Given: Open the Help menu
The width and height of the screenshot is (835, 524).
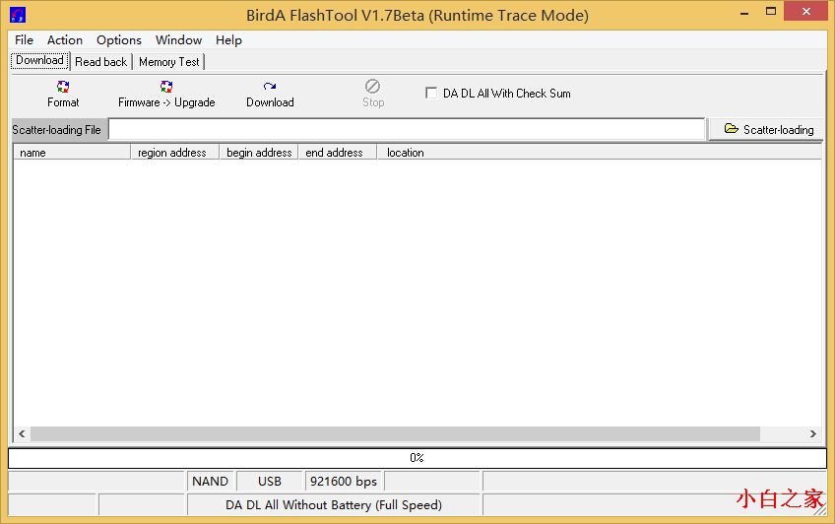Looking at the screenshot, I should (228, 40).
